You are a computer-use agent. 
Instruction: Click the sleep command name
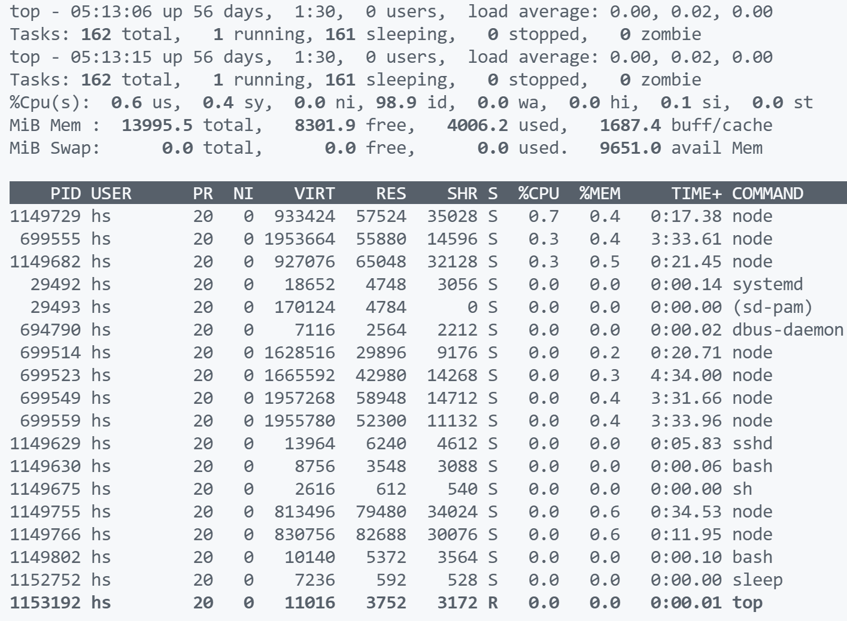tap(757, 580)
